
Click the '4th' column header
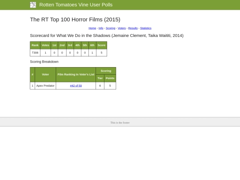pos(77,45)
